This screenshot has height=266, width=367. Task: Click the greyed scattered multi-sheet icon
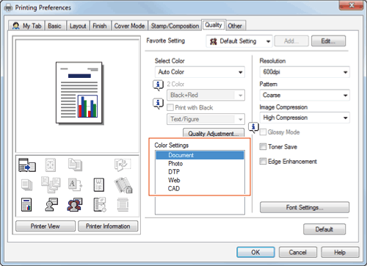point(51,184)
